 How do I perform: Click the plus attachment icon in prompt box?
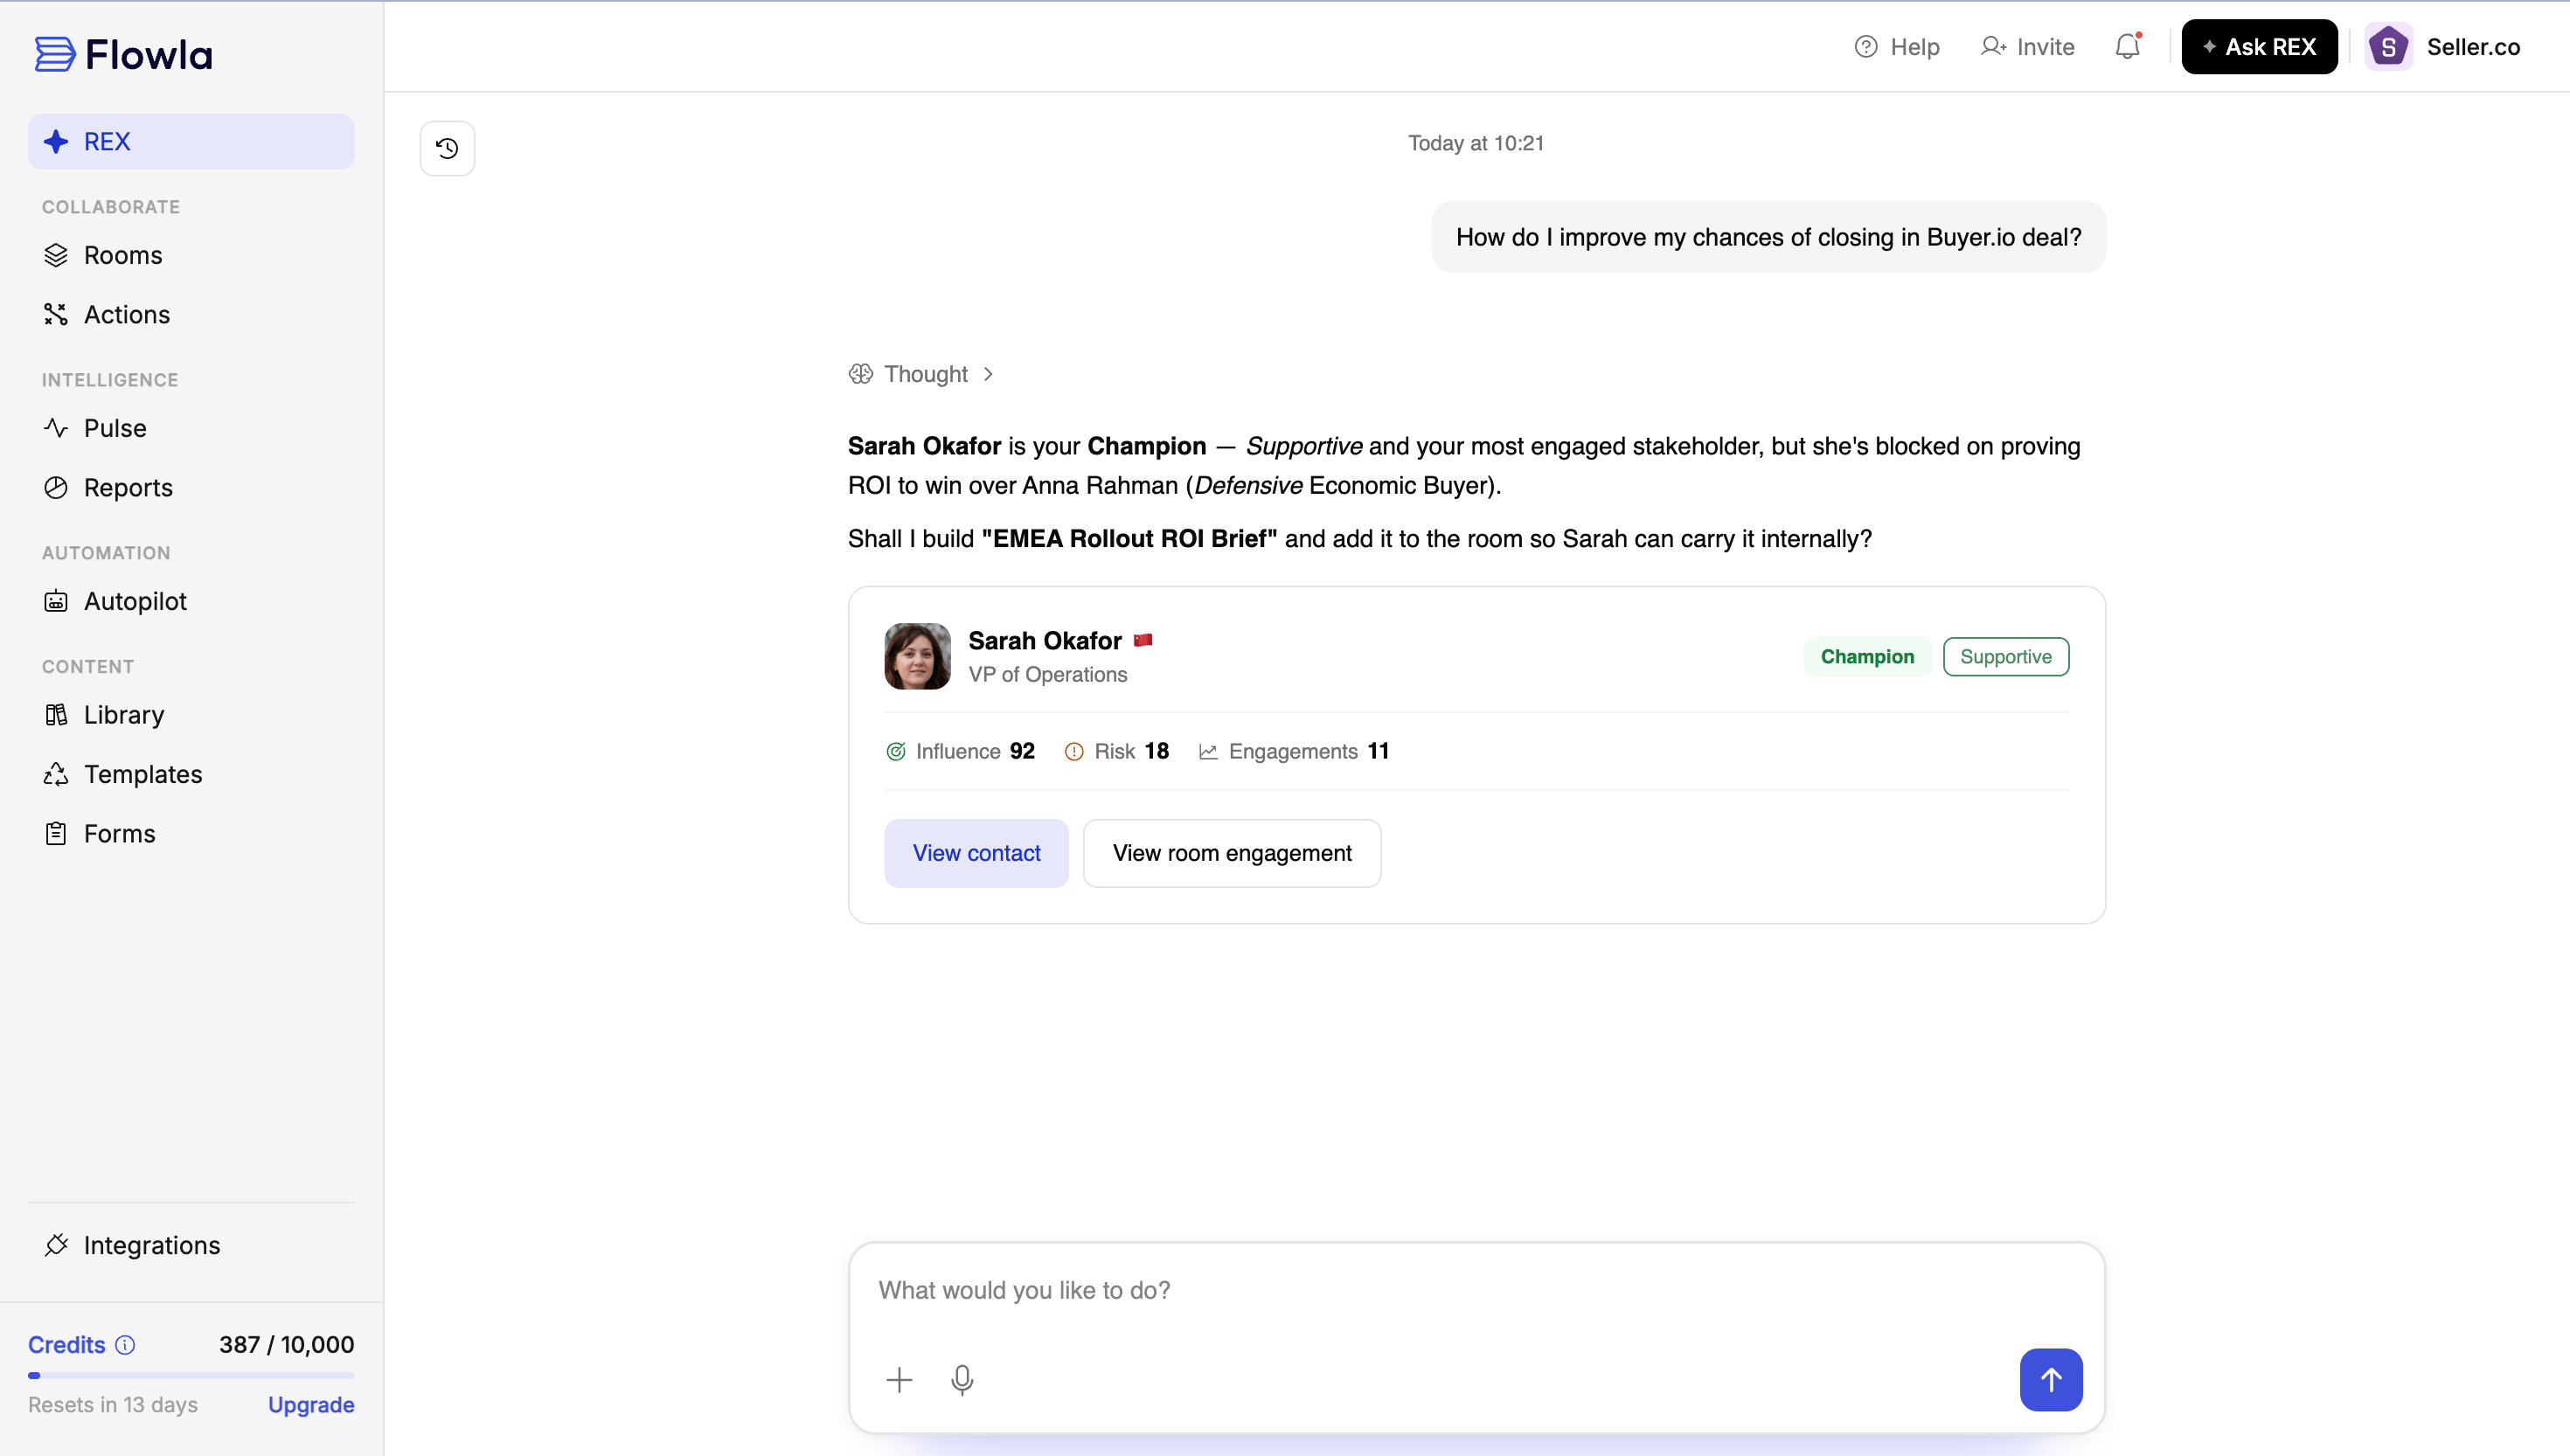[899, 1380]
